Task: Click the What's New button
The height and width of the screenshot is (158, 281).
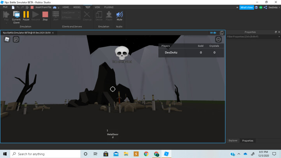Action: coord(246,7)
